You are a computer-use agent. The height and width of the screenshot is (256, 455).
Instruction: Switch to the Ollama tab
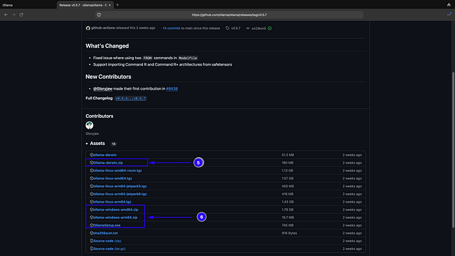tap(8, 5)
